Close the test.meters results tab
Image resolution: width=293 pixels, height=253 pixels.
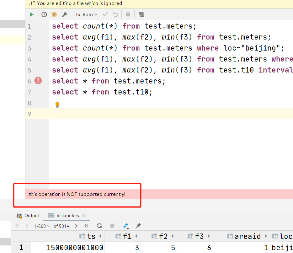(83, 216)
